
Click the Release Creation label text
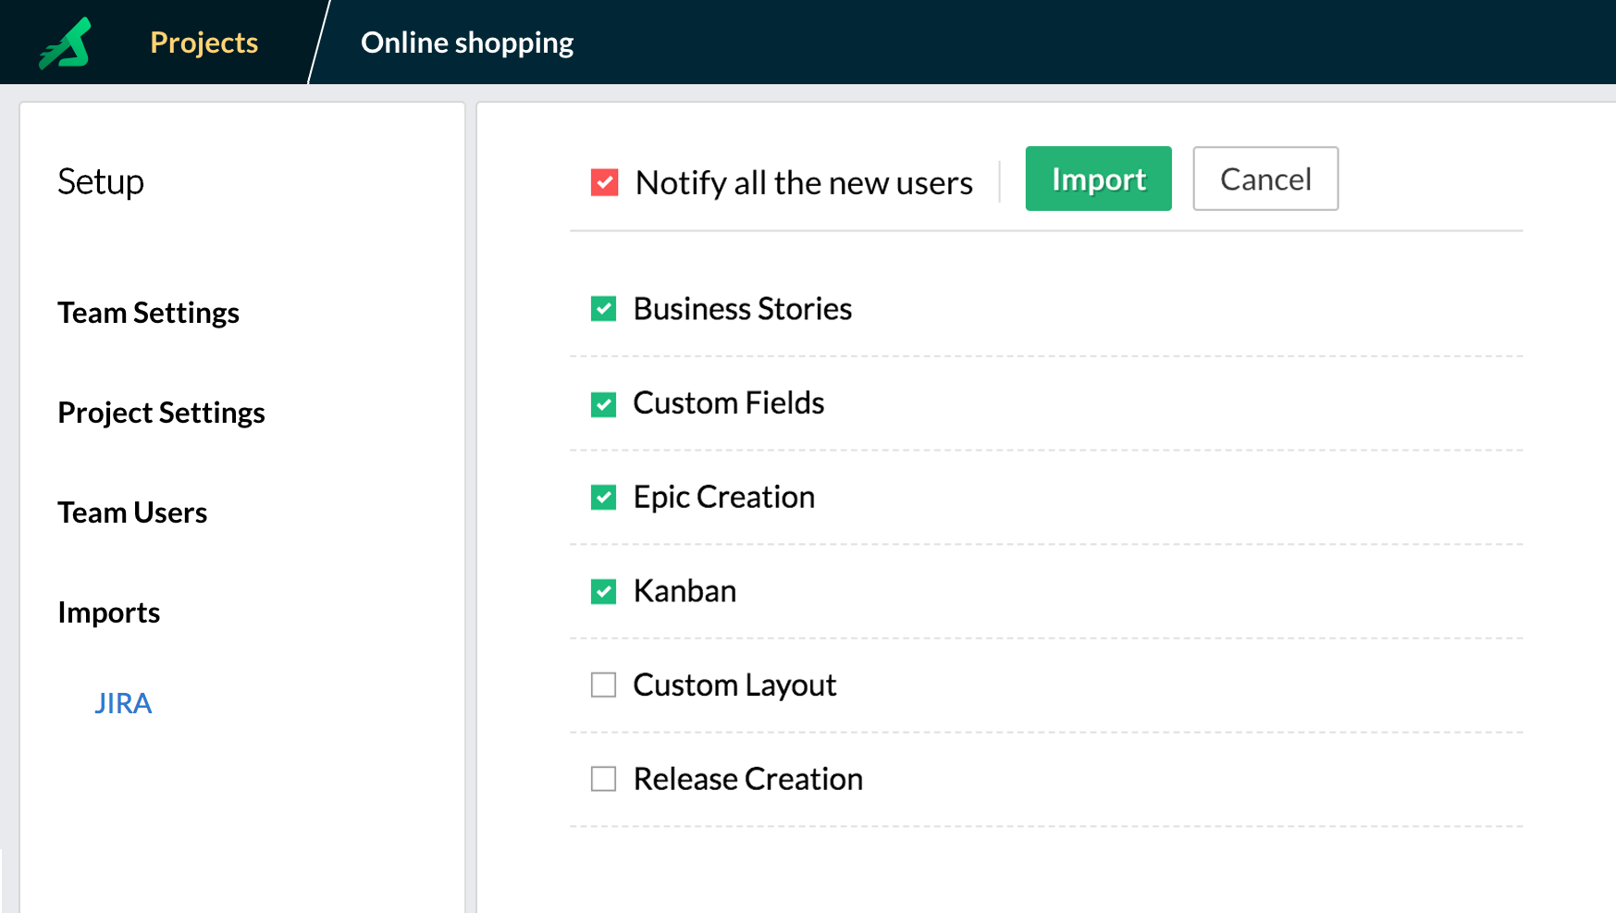coord(747,779)
